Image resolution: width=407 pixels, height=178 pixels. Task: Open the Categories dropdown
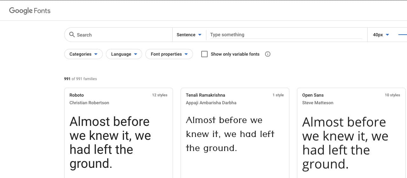[x=83, y=54]
